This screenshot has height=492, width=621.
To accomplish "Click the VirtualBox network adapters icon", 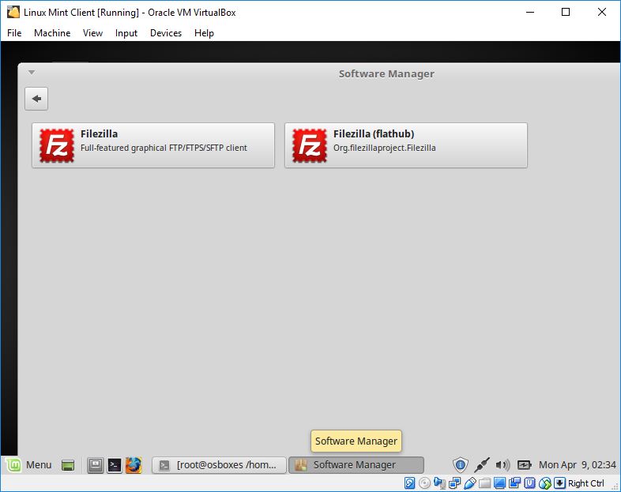I will (x=454, y=483).
